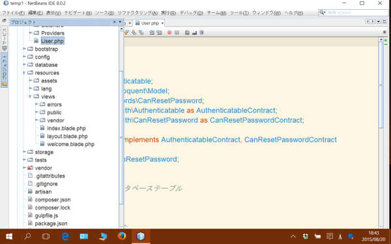Open Task View on the taskbar

(46, 236)
